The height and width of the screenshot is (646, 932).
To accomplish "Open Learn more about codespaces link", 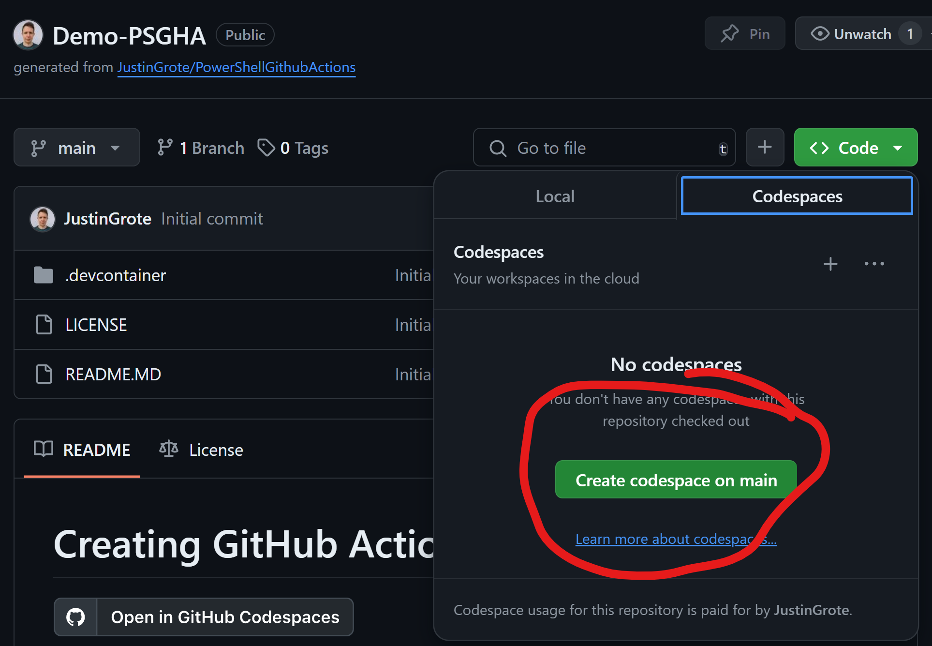I will pos(676,539).
